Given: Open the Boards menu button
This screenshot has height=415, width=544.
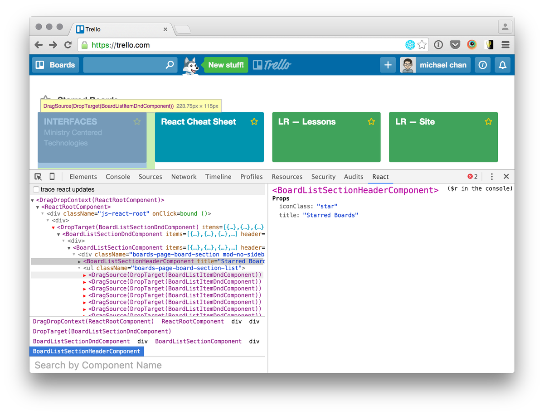Looking at the screenshot, I should pyautogui.click(x=55, y=65).
